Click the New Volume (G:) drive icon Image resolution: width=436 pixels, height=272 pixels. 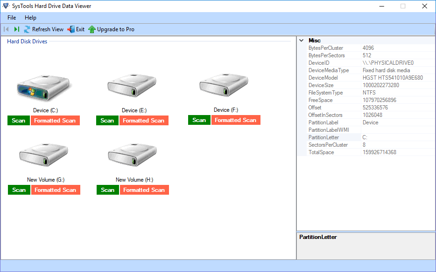tap(45, 156)
